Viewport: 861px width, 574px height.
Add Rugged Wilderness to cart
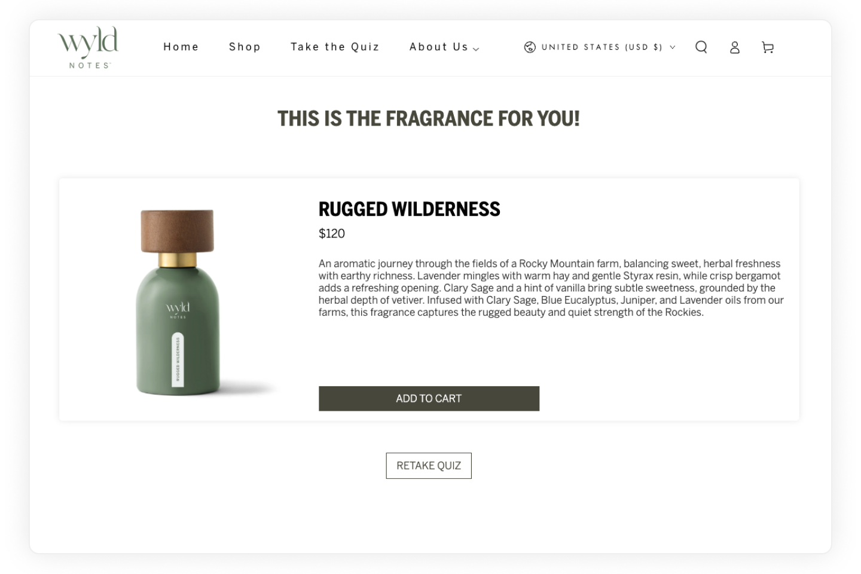[x=429, y=398]
